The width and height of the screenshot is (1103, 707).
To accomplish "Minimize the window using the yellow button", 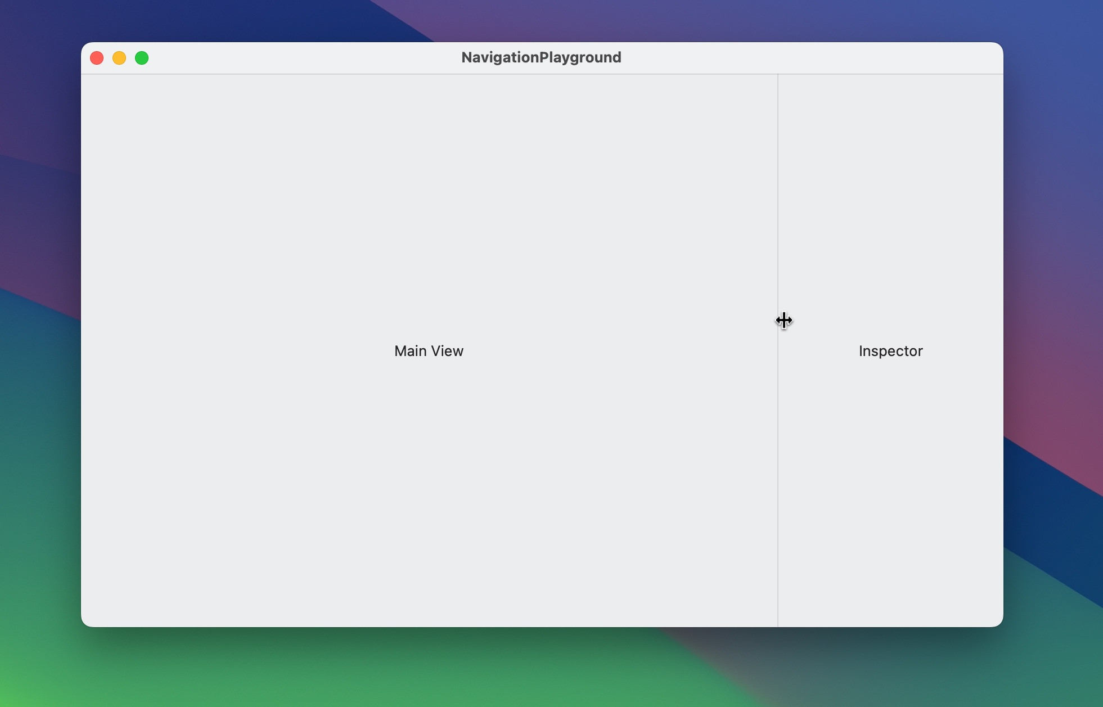I will coord(119,58).
